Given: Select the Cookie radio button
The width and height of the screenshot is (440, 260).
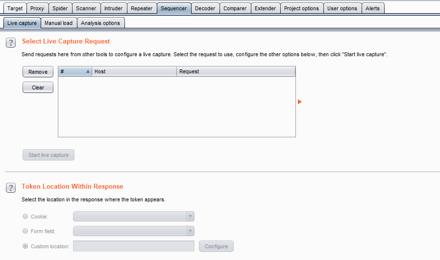Looking at the screenshot, I should (x=25, y=216).
